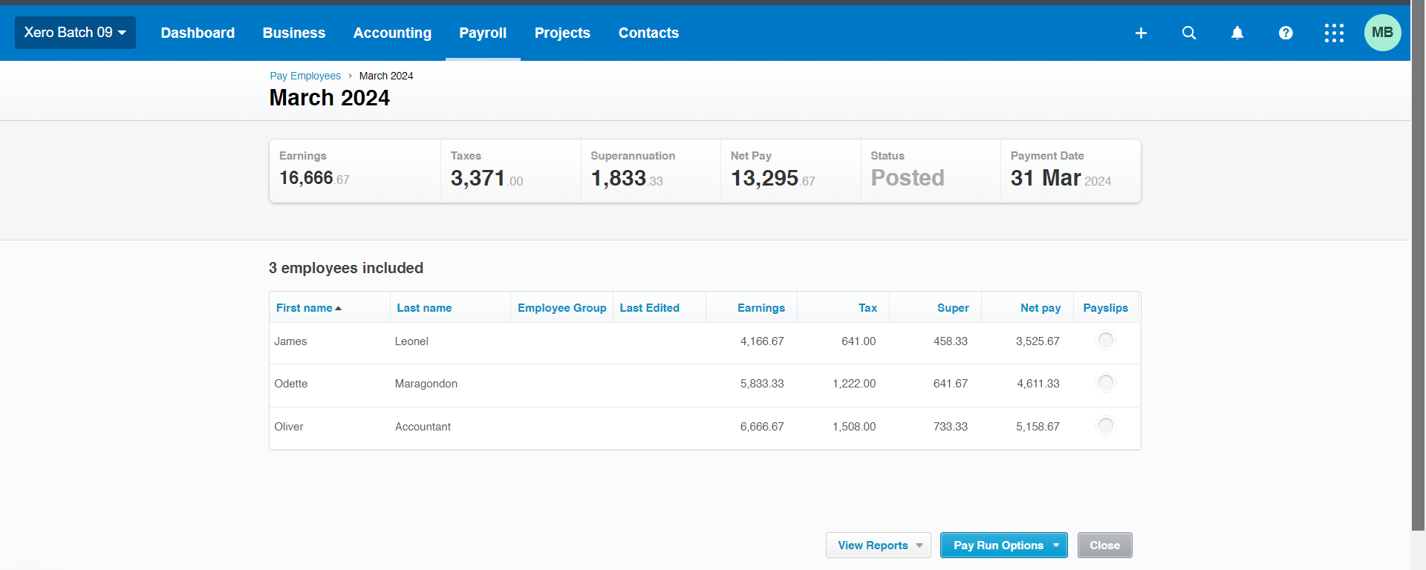Open the James row first name
The image size is (1426, 570).
[290, 341]
